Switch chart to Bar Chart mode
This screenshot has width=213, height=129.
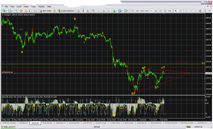point(78,11)
